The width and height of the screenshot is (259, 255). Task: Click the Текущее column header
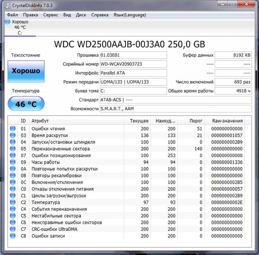point(137,121)
